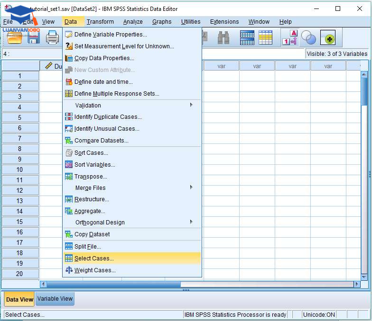The image size is (372, 321).
Task: Select row header 14
Action: (20, 211)
